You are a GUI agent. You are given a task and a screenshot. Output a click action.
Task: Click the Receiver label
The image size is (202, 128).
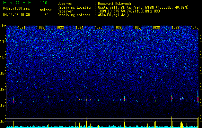click(65, 11)
